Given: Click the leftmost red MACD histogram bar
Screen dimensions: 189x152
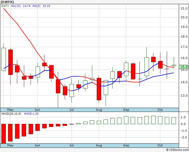Looking at the screenshot, I should coord(4,134).
